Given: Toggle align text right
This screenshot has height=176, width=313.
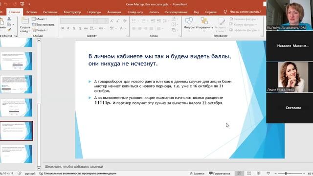Looking at the screenshot, I should pos(146,28).
